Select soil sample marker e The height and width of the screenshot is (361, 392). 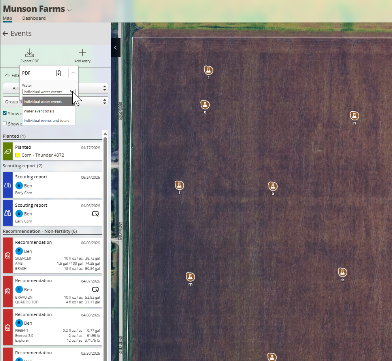click(x=342, y=272)
